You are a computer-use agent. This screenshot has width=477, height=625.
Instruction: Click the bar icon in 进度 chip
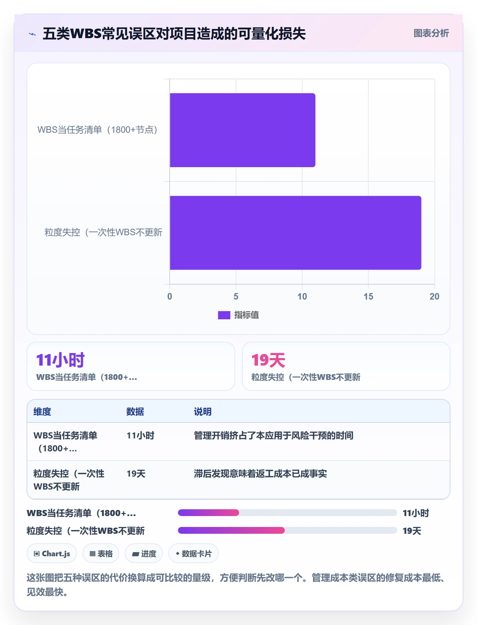pyautogui.click(x=135, y=554)
